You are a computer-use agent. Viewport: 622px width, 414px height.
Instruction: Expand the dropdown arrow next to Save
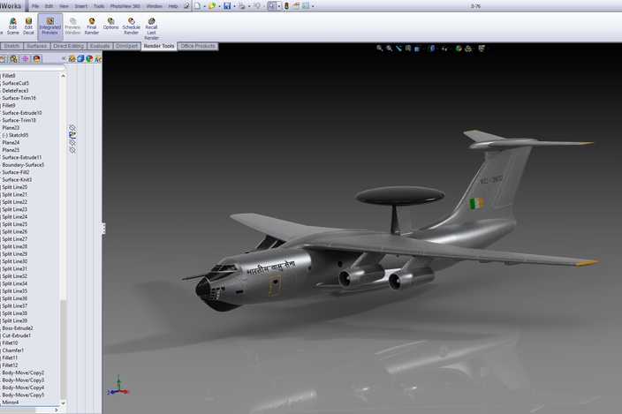(x=234, y=6)
